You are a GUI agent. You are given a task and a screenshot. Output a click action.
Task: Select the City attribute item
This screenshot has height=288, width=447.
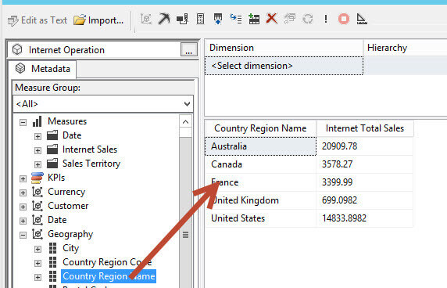point(70,248)
